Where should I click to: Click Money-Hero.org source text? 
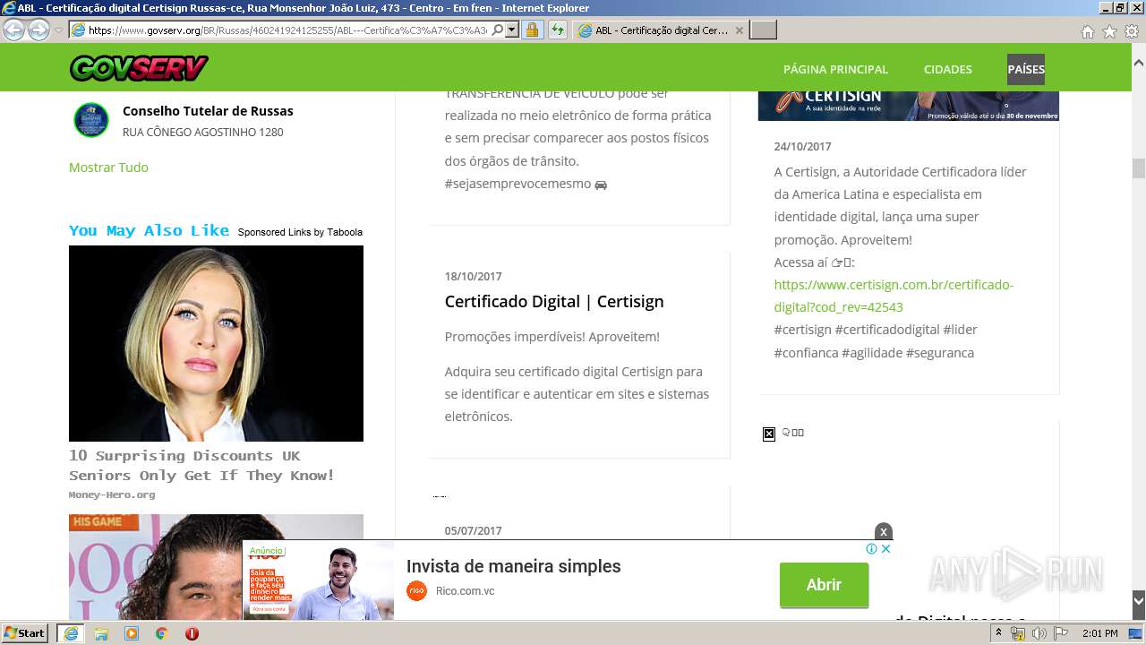pos(112,494)
